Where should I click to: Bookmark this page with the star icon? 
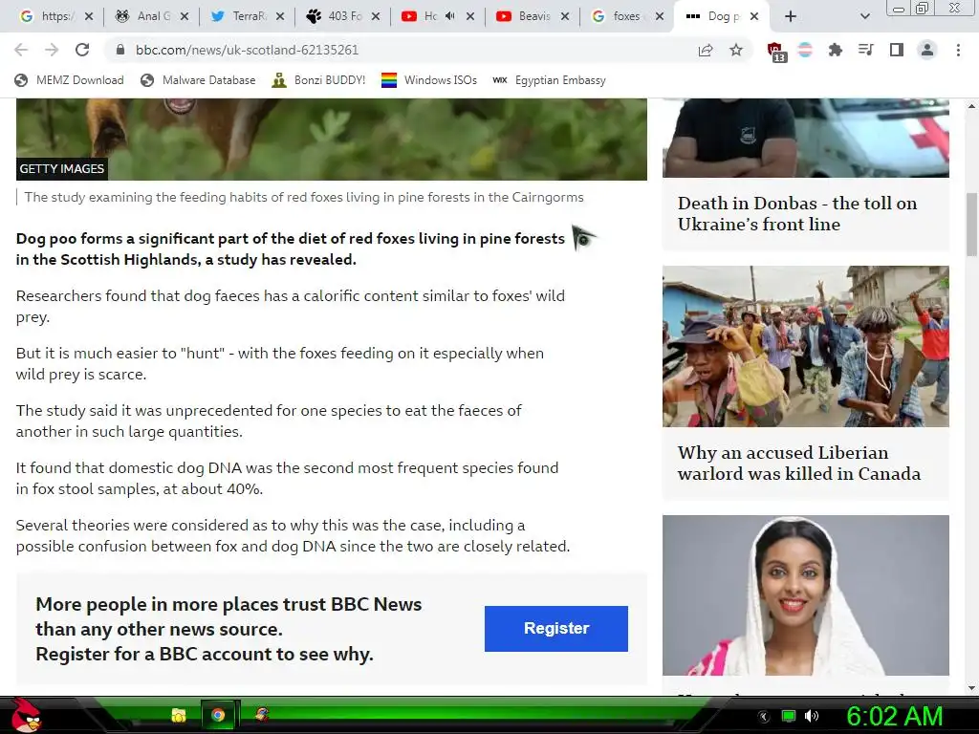[736, 50]
